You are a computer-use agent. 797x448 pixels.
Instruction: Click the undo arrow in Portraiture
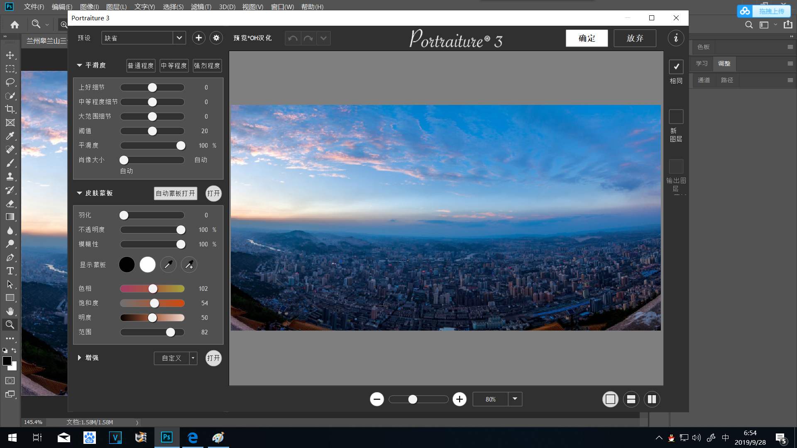(x=293, y=38)
